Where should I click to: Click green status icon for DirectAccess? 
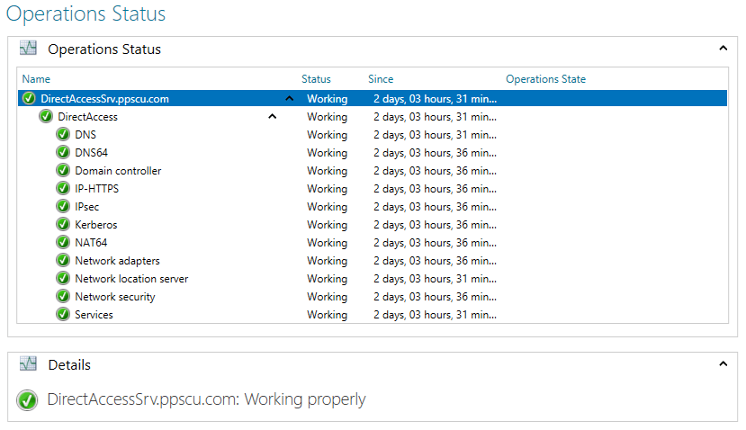(46, 117)
